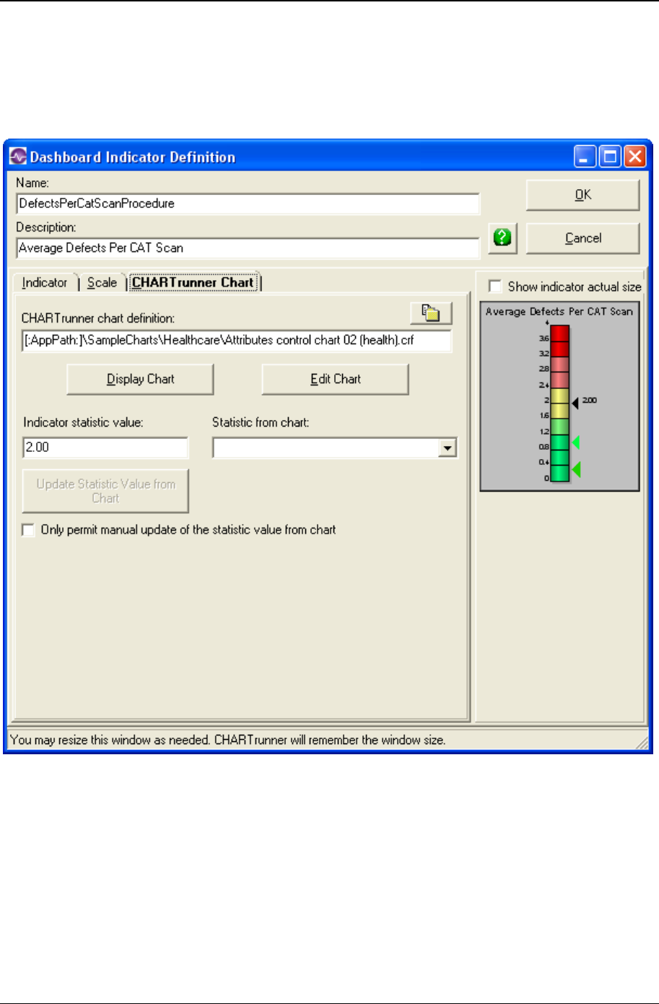The image size is (659, 1004).
Task: Switch to the Scale tab
Action: 102,282
